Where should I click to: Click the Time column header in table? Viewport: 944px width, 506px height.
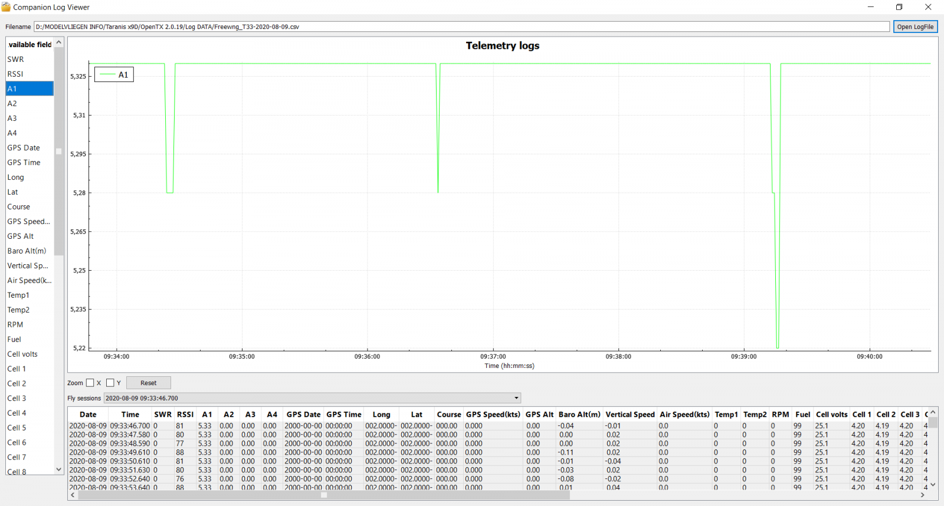click(130, 415)
